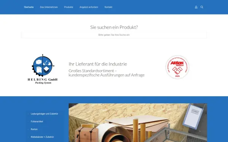Click the search magnifier icon in header
The height and width of the screenshot is (142, 228).
(202, 7)
